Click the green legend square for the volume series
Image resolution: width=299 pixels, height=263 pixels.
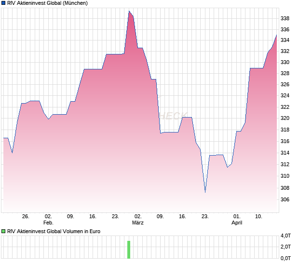click(x=4, y=232)
